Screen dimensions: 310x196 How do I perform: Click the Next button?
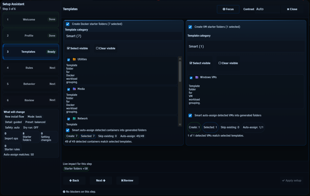[101, 181]
